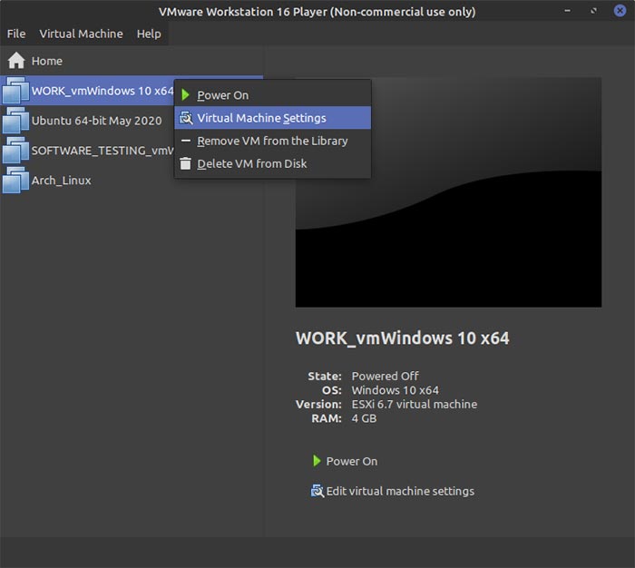Click the Home house icon
635x568 pixels.
(x=16, y=61)
